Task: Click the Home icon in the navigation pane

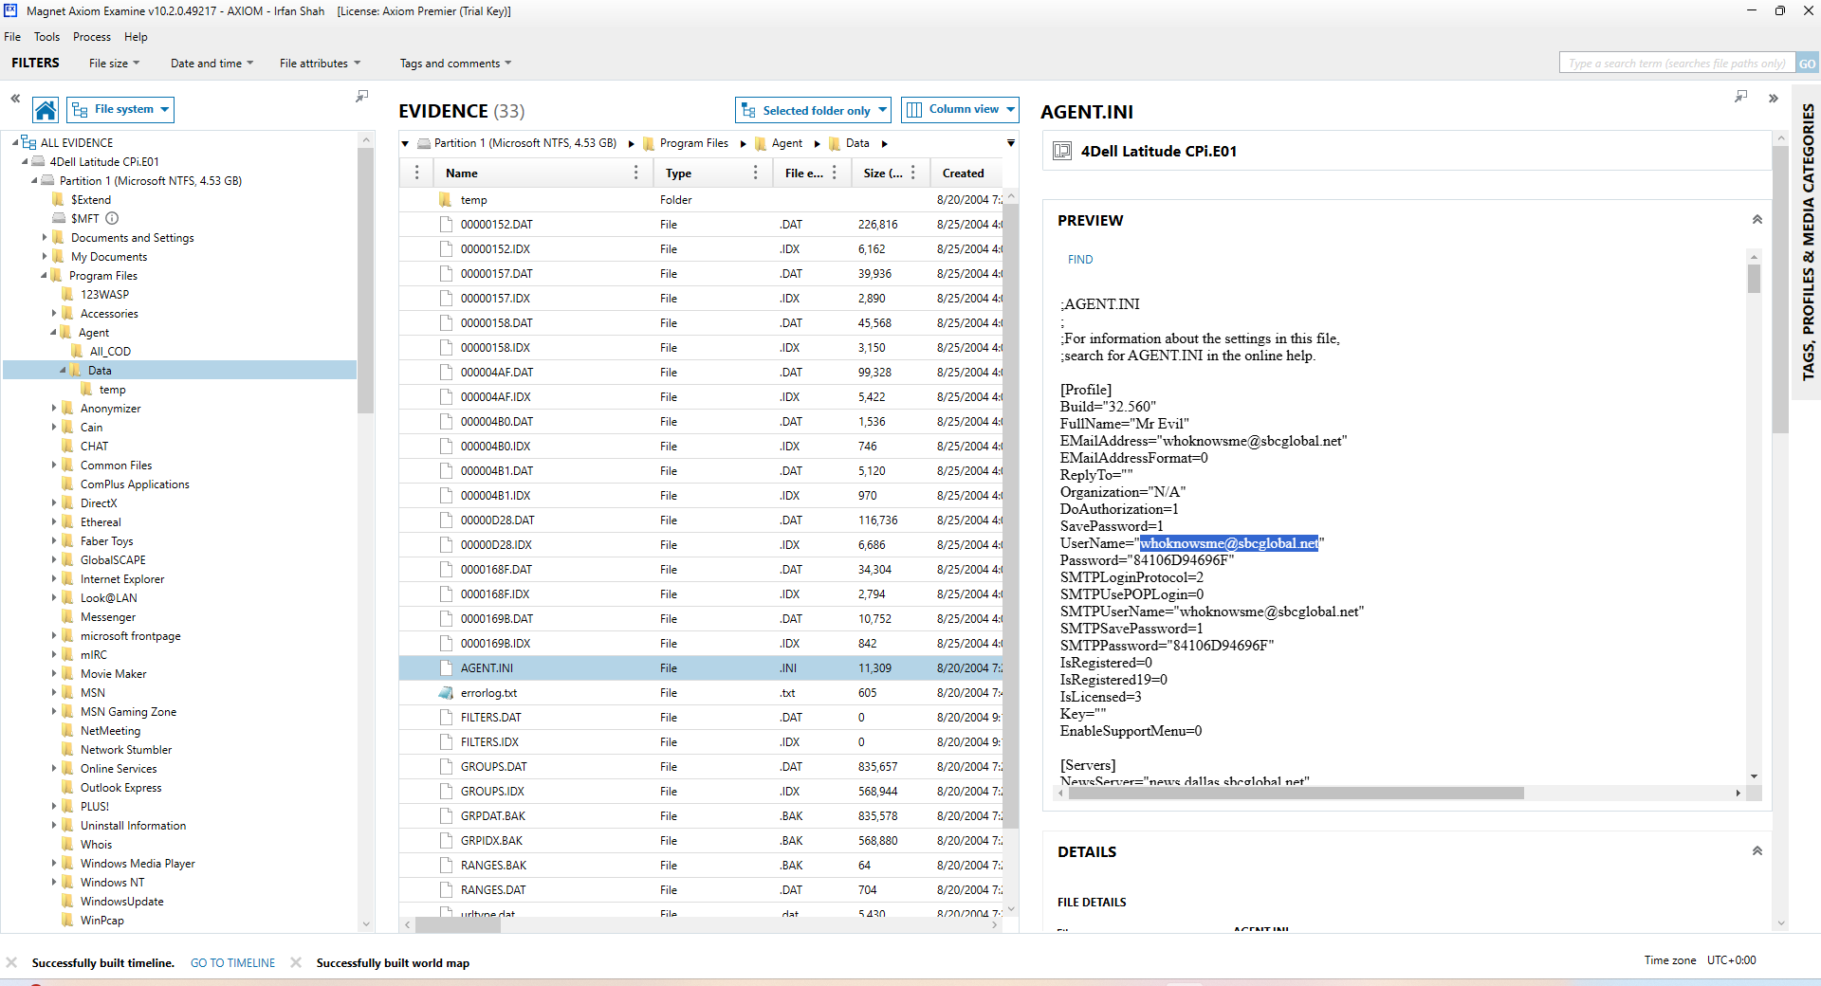Action: click(x=46, y=110)
